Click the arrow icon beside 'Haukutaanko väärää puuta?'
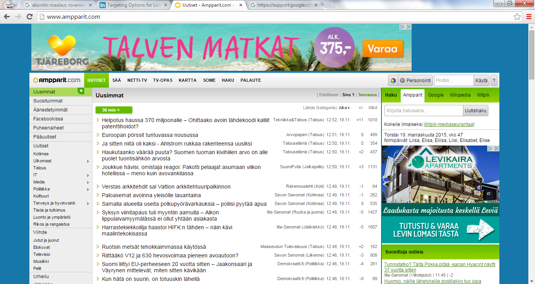The width and height of the screenshot is (535, 284). [98, 152]
